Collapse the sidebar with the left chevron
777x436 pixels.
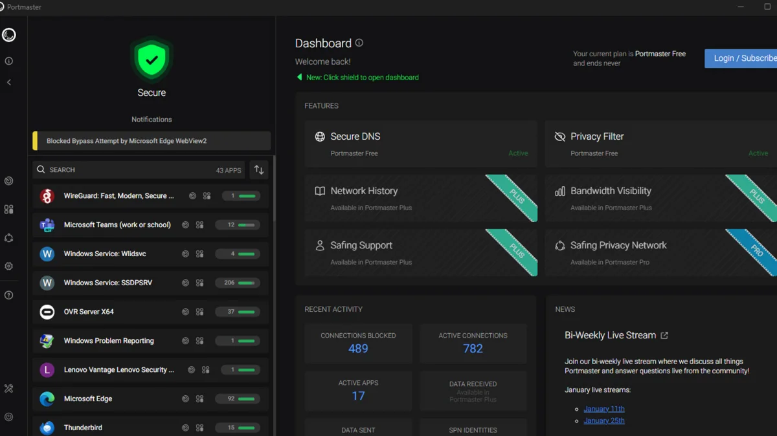pyautogui.click(x=9, y=82)
